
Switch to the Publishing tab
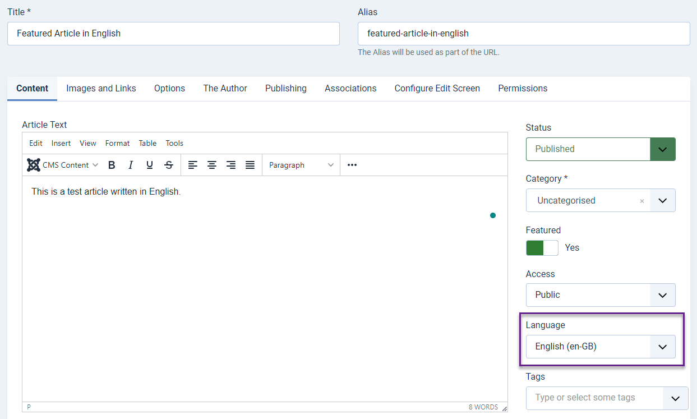pos(286,89)
